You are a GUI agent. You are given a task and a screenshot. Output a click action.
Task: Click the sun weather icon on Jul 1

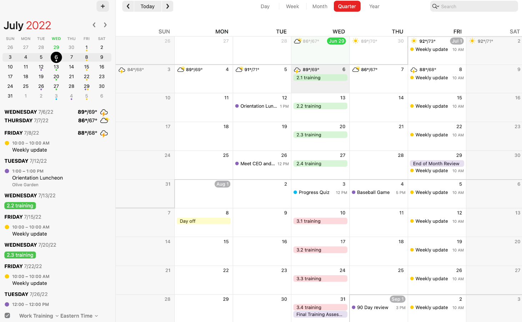pyautogui.click(x=413, y=41)
